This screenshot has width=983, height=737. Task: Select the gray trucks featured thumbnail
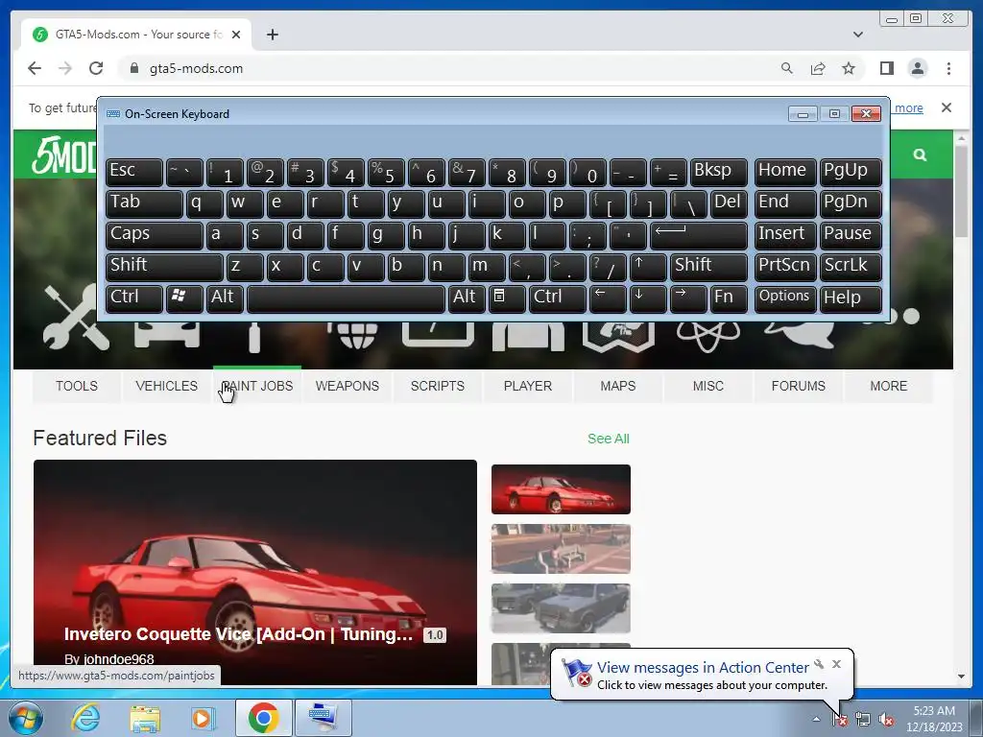(x=561, y=608)
